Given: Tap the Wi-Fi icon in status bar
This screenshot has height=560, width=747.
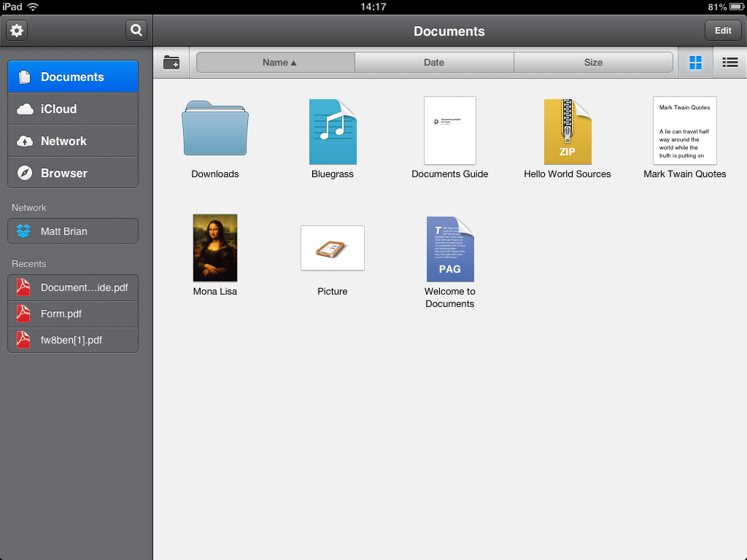Looking at the screenshot, I should tap(33, 7).
